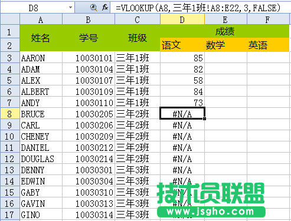Viewport: 291px width, 221px height.
Task: Select row 3 header
Action: (10, 58)
